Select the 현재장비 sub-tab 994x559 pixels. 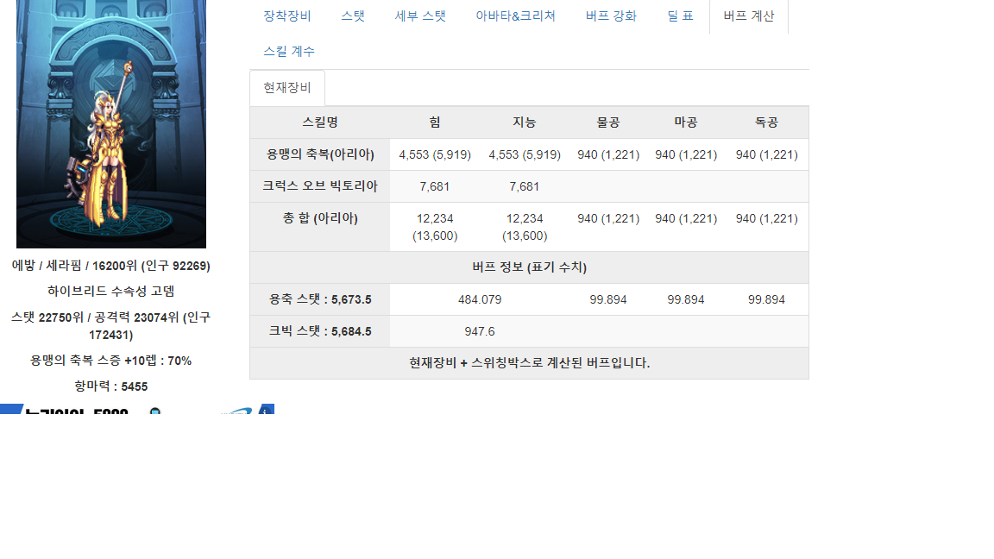287,87
